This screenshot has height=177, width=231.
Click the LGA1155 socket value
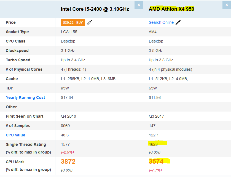pyautogui.click(x=69, y=32)
